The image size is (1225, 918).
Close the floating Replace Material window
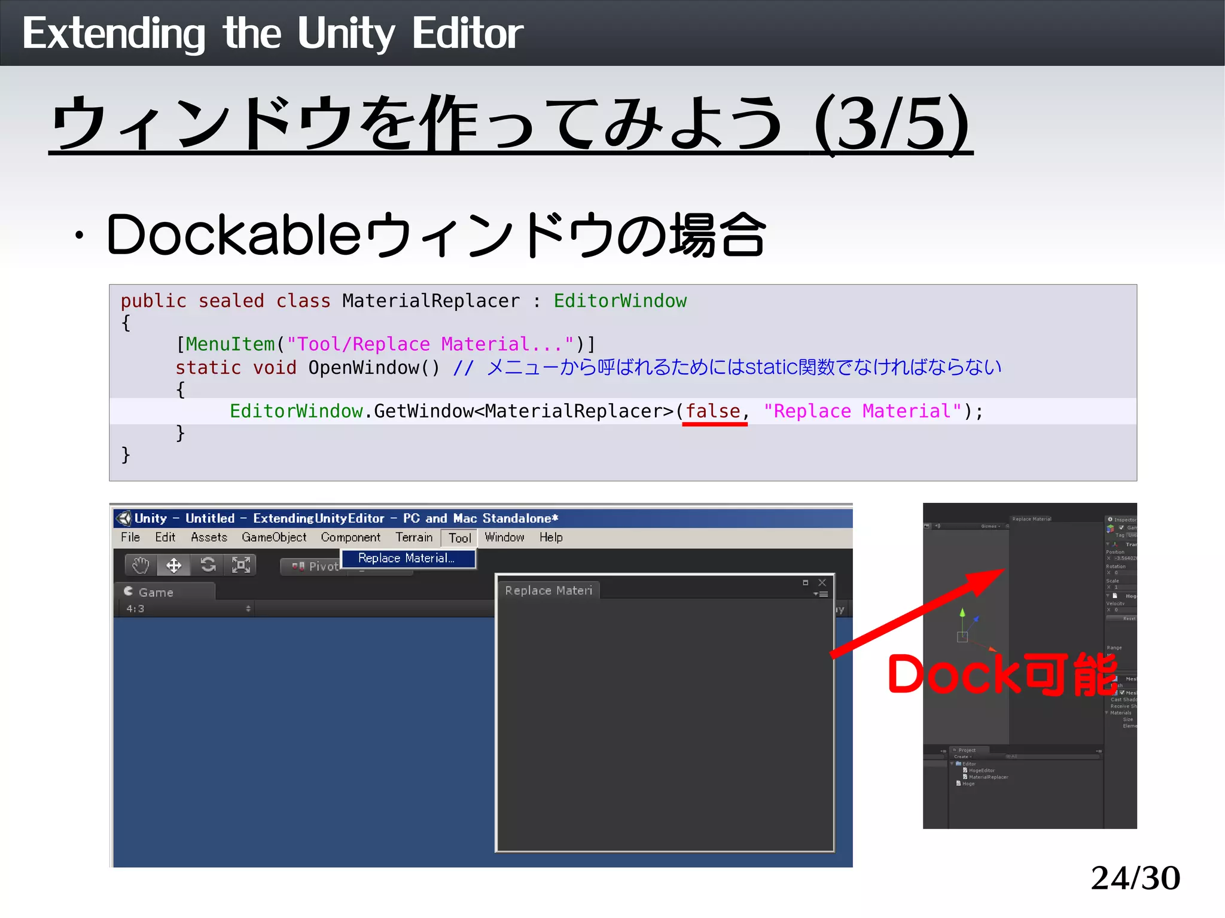pyautogui.click(x=822, y=582)
